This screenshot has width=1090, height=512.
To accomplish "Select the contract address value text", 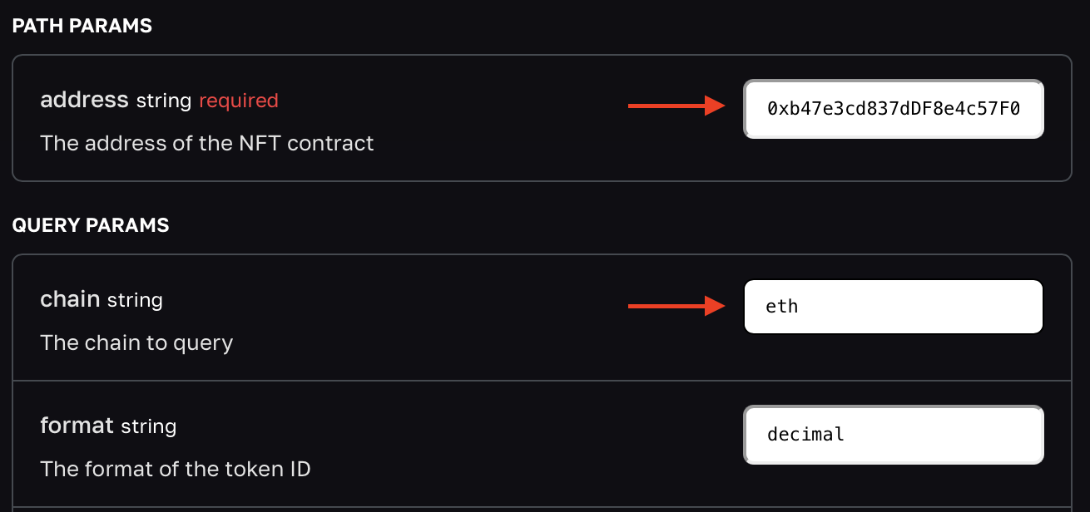I will (x=893, y=109).
